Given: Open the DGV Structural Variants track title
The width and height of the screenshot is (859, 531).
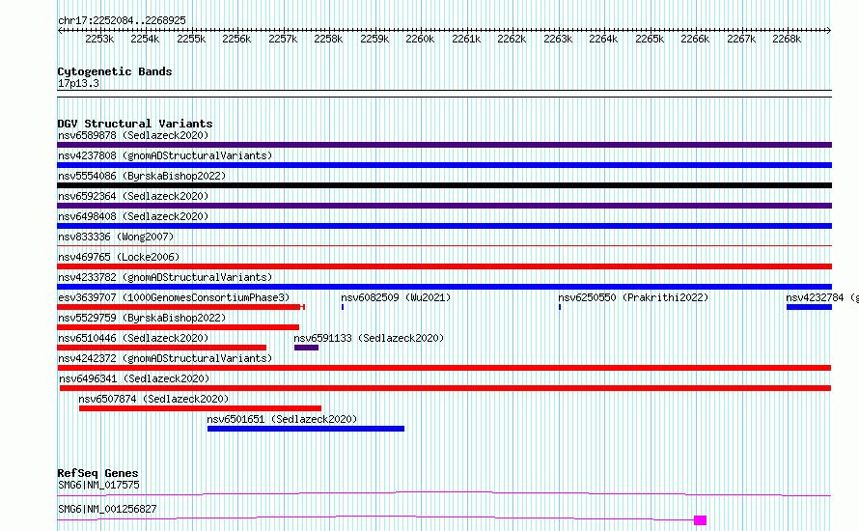Looking at the screenshot, I should point(135,124).
